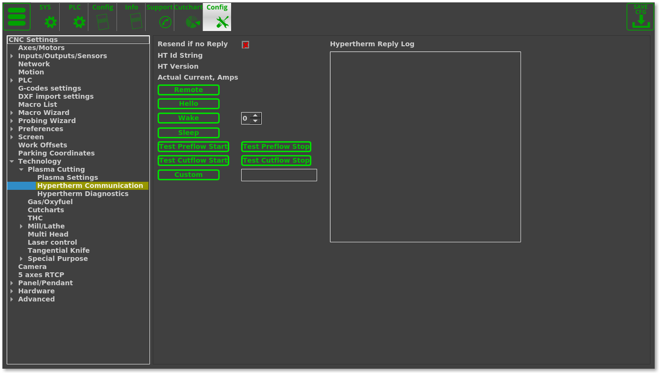Screen dimensions: 659x373
Task: Open the PLC gear icon tab
Action: point(79,22)
